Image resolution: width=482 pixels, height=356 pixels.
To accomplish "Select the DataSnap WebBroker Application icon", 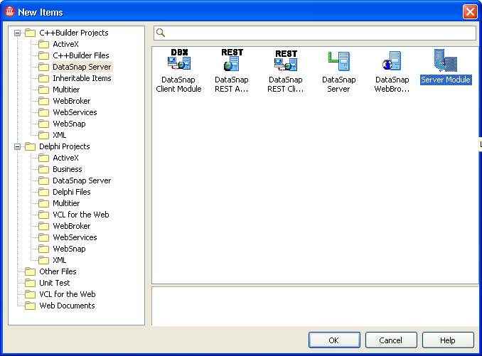I will 392,61.
